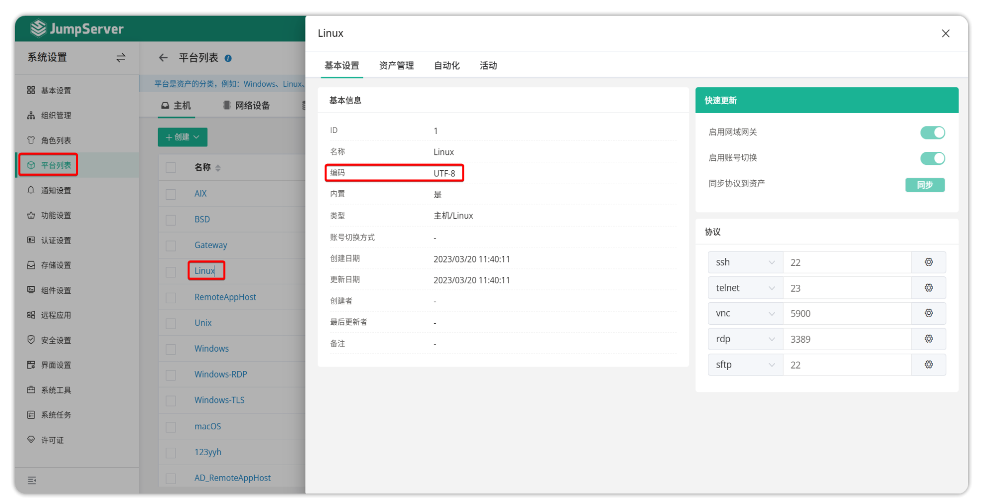983x504 pixels.
Task: Click the 存储设置 sidebar icon
Action: (x=31, y=265)
